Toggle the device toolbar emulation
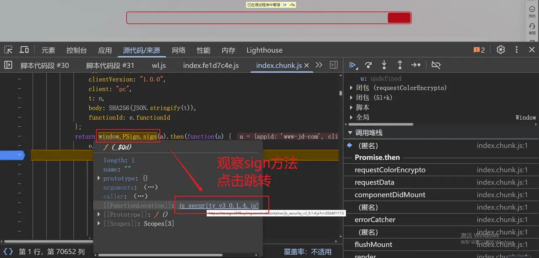Viewport: 539px width, 258px height. point(24,50)
